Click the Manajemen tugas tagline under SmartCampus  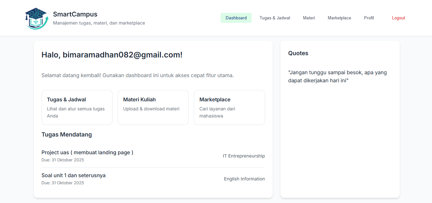[99, 23]
